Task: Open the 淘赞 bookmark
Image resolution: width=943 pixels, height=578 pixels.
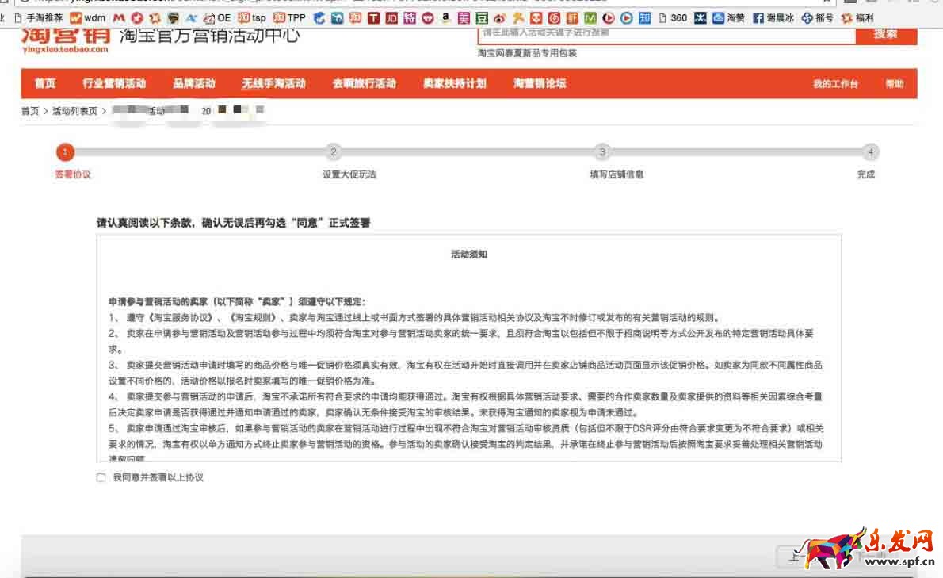Action: (728, 17)
